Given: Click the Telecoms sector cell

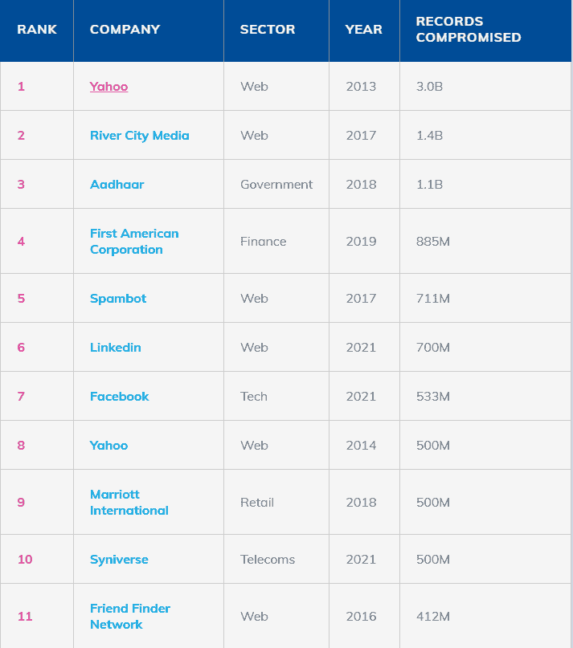Looking at the screenshot, I should click(x=268, y=559).
